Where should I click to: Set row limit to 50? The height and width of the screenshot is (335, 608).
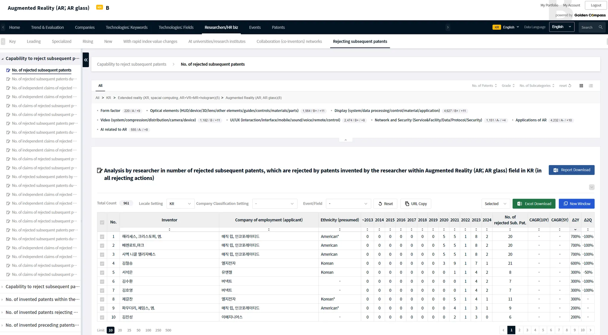(138, 330)
